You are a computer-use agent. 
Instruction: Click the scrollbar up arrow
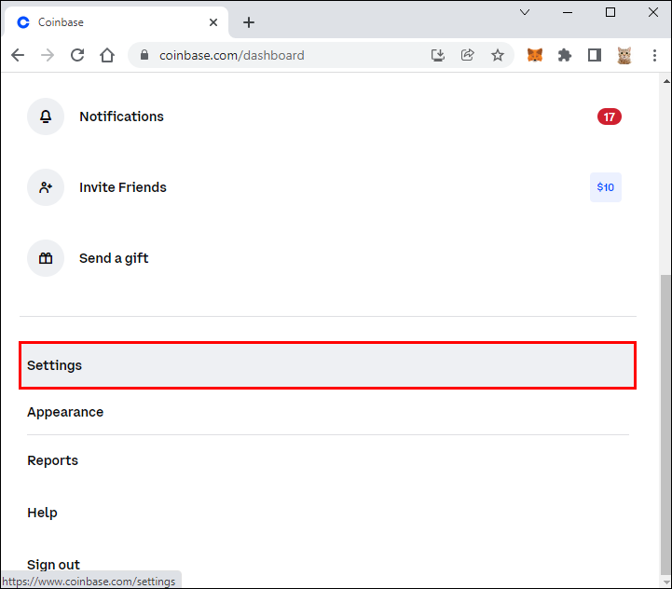(666, 81)
